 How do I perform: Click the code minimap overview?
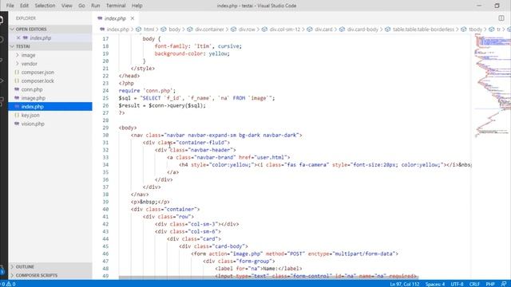(493, 85)
